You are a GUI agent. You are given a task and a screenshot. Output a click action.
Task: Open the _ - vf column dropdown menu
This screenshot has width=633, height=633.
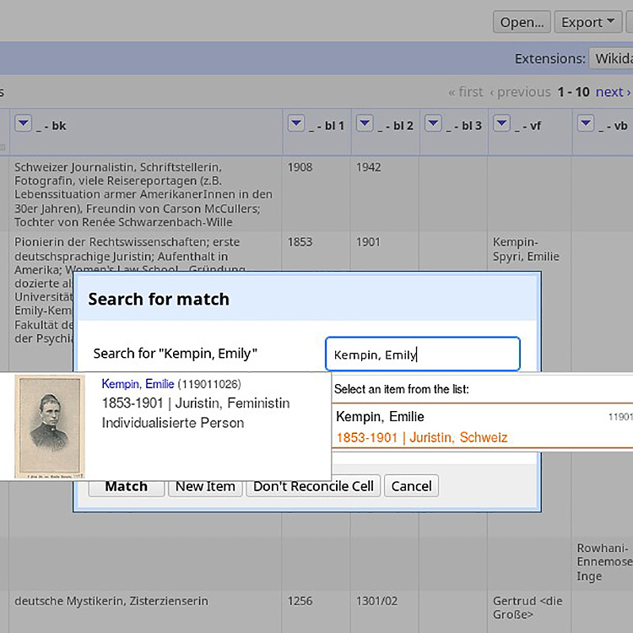pos(502,123)
